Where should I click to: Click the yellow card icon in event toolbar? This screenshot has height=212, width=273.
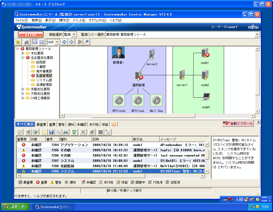[44, 132]
